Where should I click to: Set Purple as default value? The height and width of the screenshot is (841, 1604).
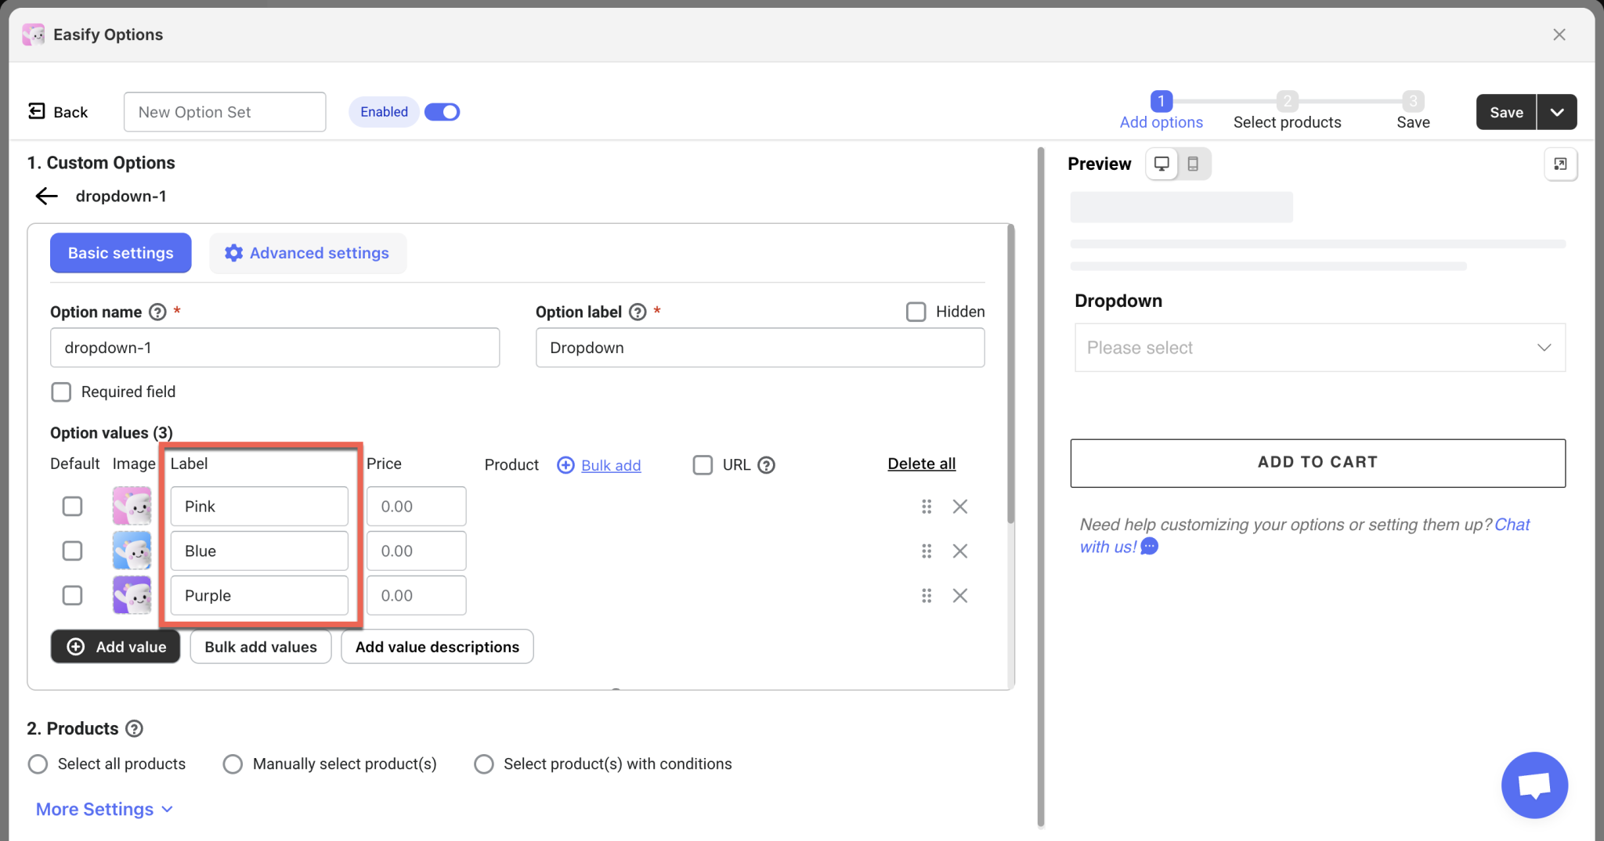[x=72, y=596]
